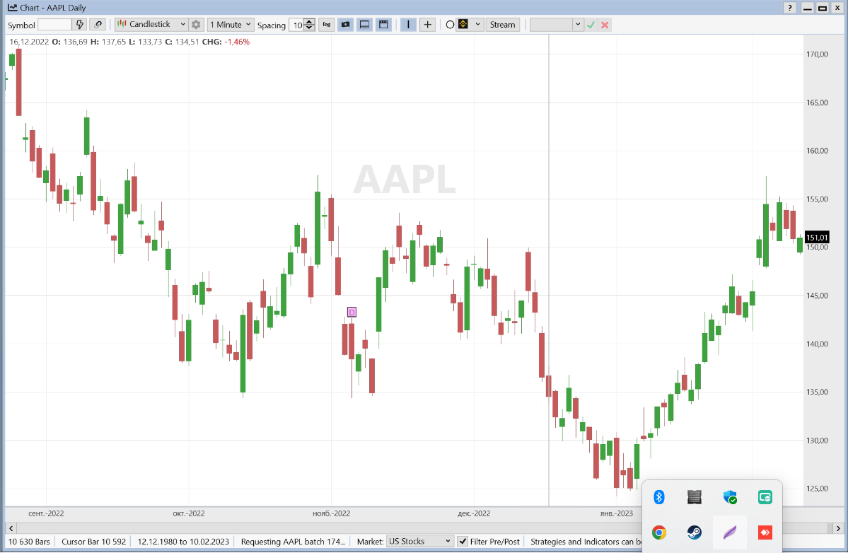The image size is (848, 553).
Task: Click the Stream button
Action: point(502,24)
